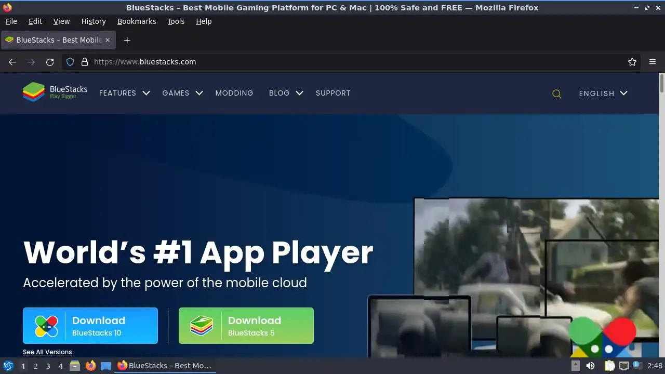
Task: Open the GAMES navigation item
Action: click(x=176, y=93)
